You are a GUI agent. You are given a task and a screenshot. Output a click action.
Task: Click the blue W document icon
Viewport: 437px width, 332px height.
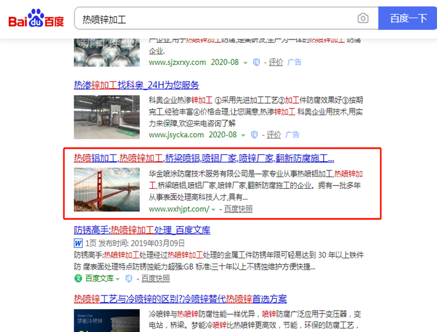coord(78,243)
